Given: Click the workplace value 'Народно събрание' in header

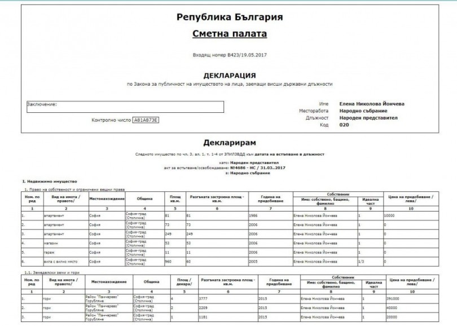Looking at the screenshot, I should (363, 111).
